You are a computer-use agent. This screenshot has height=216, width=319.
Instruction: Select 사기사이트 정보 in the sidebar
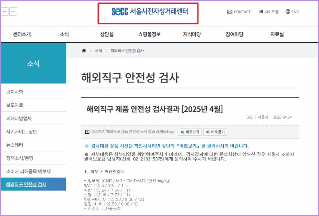coord(34,132)
